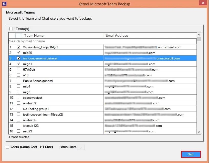Select the Akspub123 team name
Screen dimensions: 209x163
tap(31, 126)
